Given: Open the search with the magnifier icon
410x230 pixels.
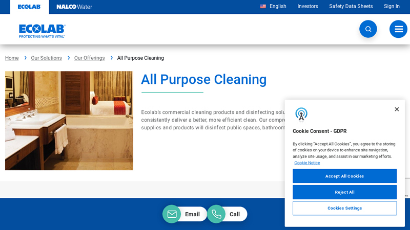Looking at the screenshot, I should [x=368, y=29].
